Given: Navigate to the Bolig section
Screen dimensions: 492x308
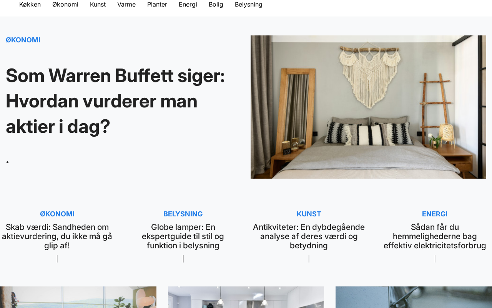Looking at the screenshot, I should (216, 5).
